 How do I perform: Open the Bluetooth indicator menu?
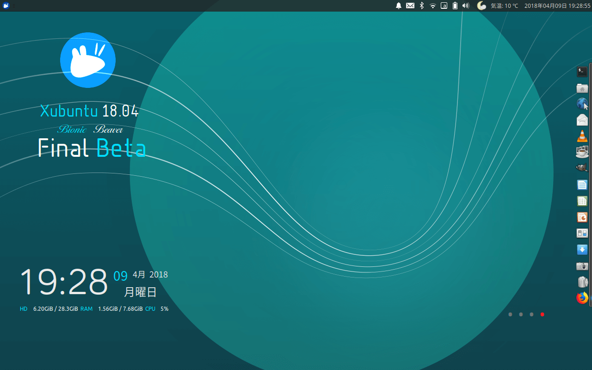tap(421, 6)
